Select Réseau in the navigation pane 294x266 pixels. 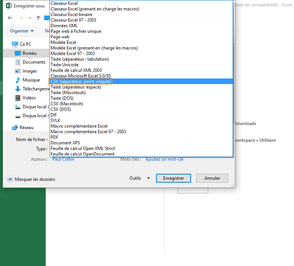(x=26, y=128)
